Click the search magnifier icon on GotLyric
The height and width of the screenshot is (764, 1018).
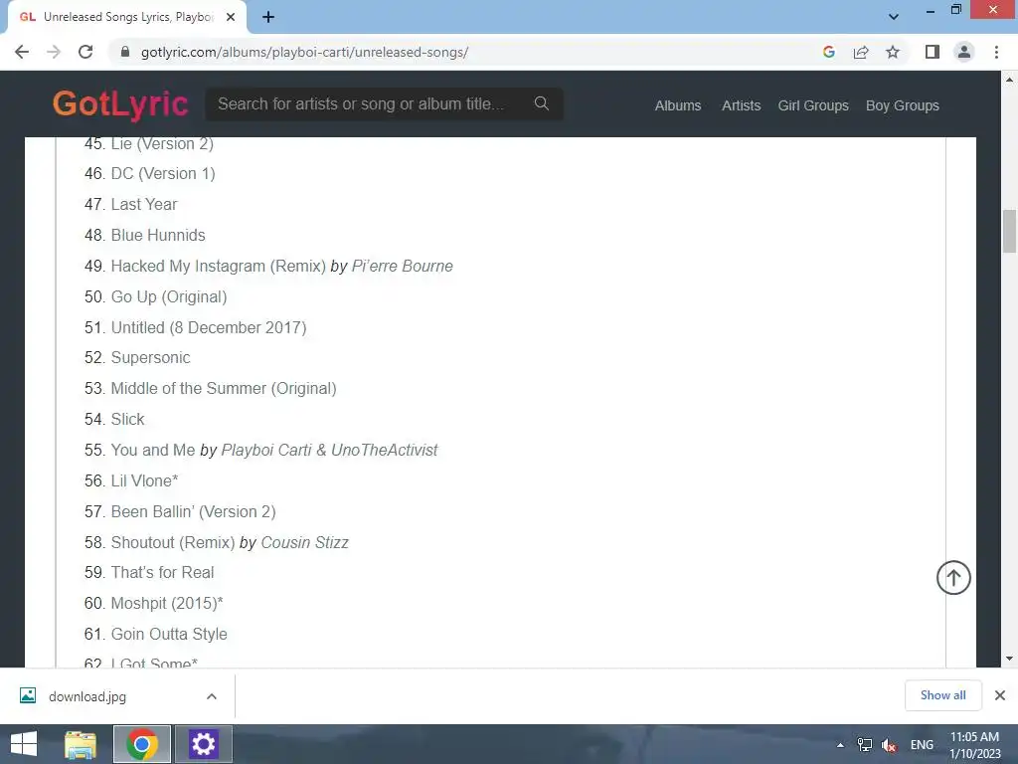(x=542, y=103)
